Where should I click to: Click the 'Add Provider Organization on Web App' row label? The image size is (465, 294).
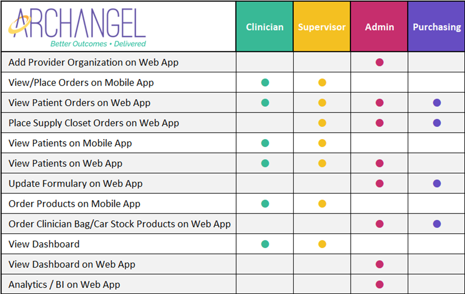93,62
